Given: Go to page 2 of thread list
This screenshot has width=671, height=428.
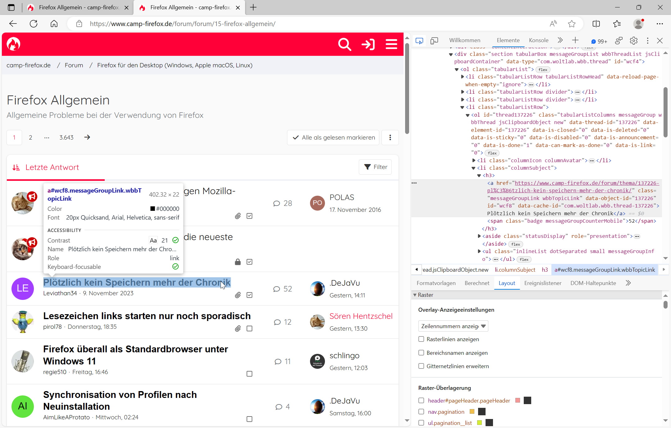Looking at the screenshot, I should 30,137.
